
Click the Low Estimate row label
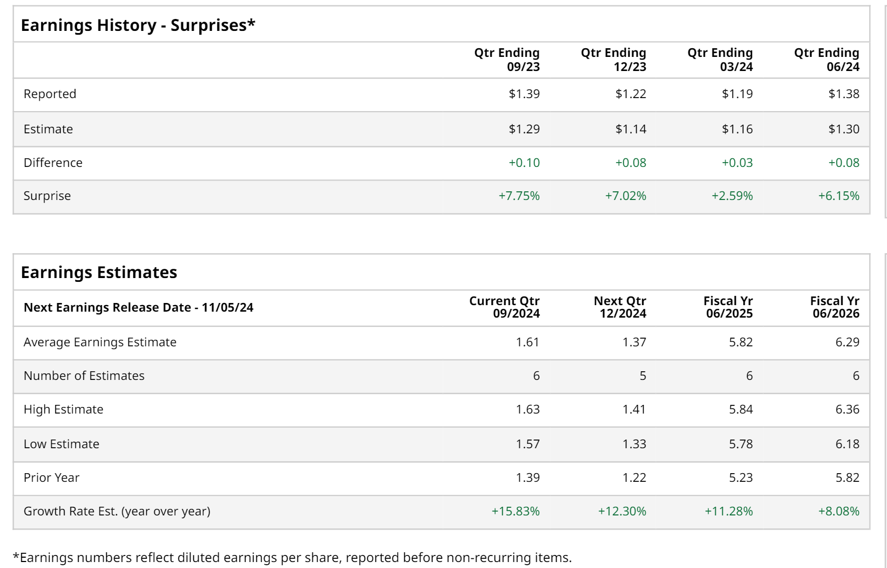point(61,444)
